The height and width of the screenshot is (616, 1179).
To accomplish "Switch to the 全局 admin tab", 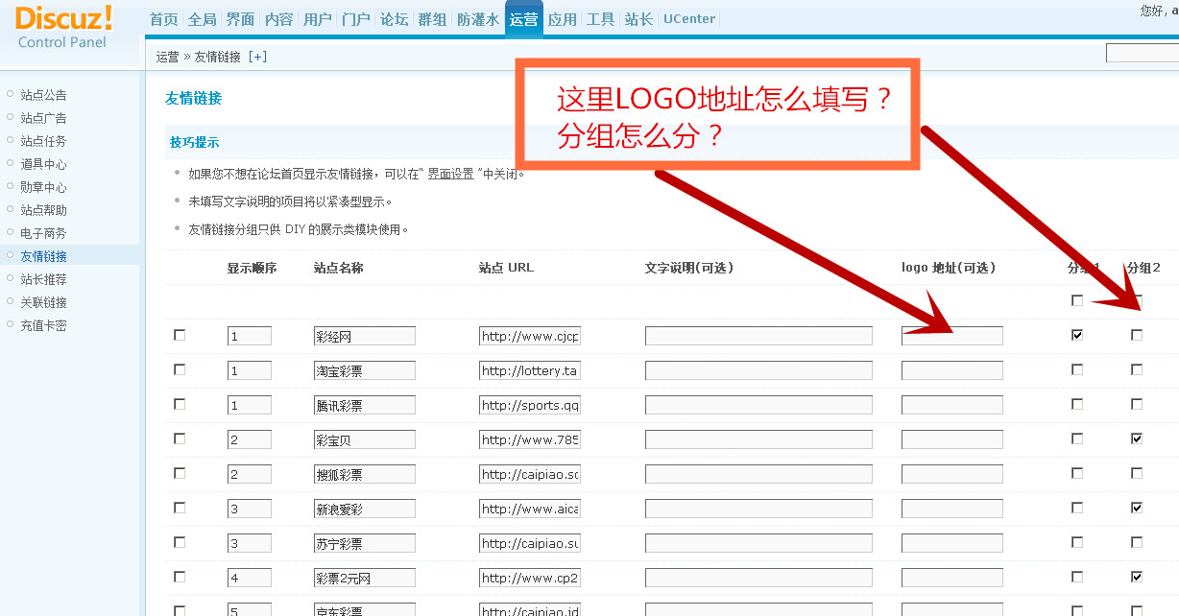I will [x=201, y=17].
